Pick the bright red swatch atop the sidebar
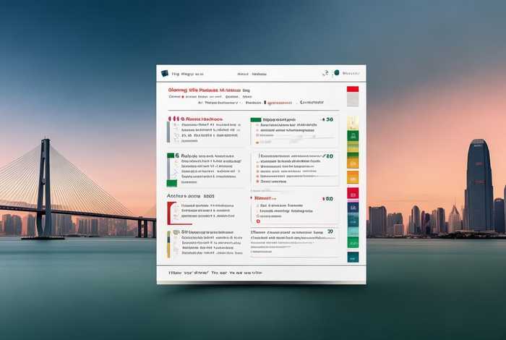This screenshot has width=506, height=340. point(353,90)
